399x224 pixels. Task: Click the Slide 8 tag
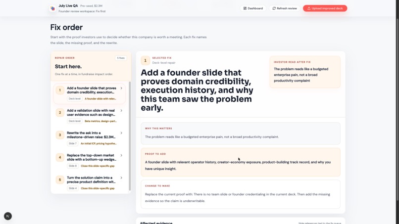pyautogui.click(x=72, y=166)
